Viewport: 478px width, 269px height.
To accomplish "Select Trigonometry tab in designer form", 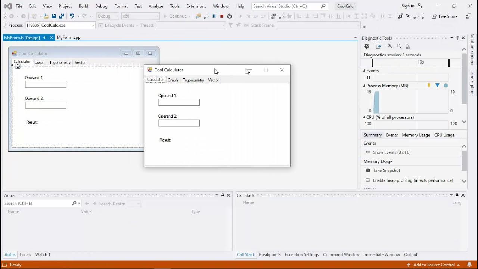I will (60, 62).
